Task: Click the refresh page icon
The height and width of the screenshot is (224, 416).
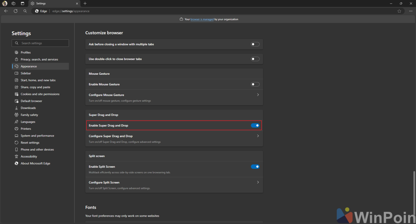Action: coord(15,11)
